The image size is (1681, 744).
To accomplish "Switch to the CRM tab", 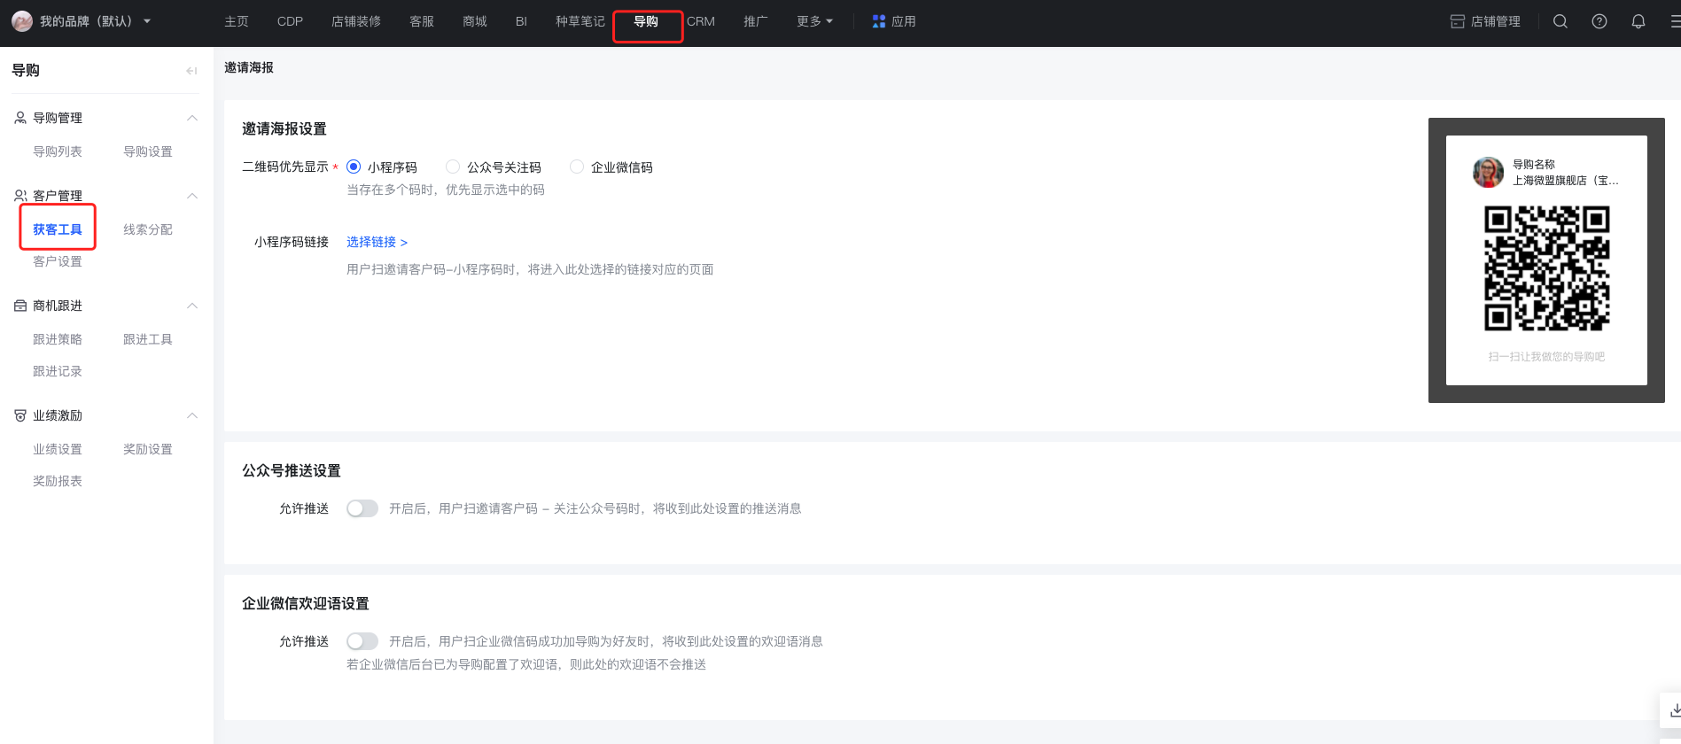I will [x=701, y=21].
